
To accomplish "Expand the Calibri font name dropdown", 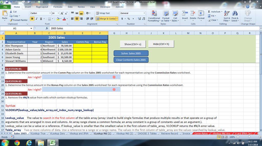I will tap(50, 13).
